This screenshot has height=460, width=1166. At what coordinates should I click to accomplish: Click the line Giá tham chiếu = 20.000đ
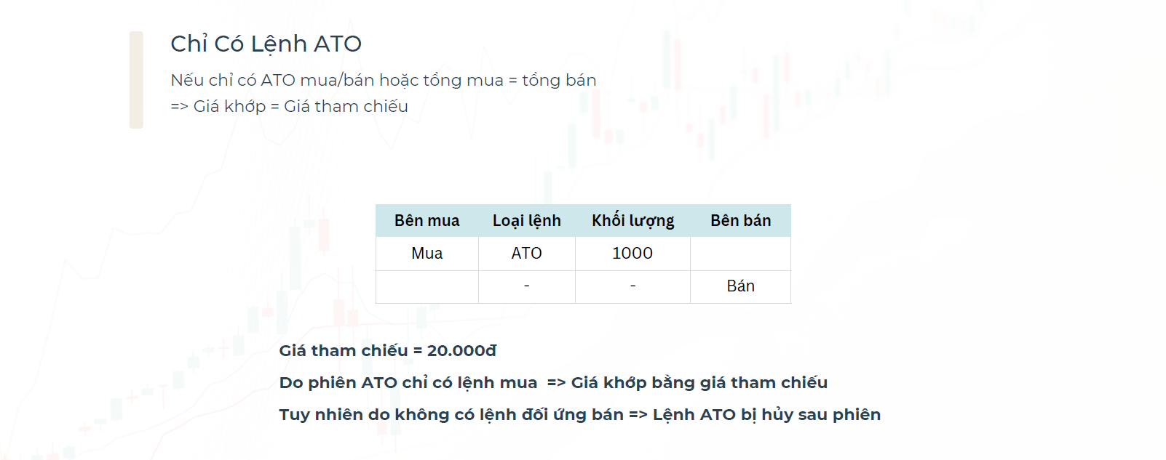pyautogui.click(x=388, y=351)
